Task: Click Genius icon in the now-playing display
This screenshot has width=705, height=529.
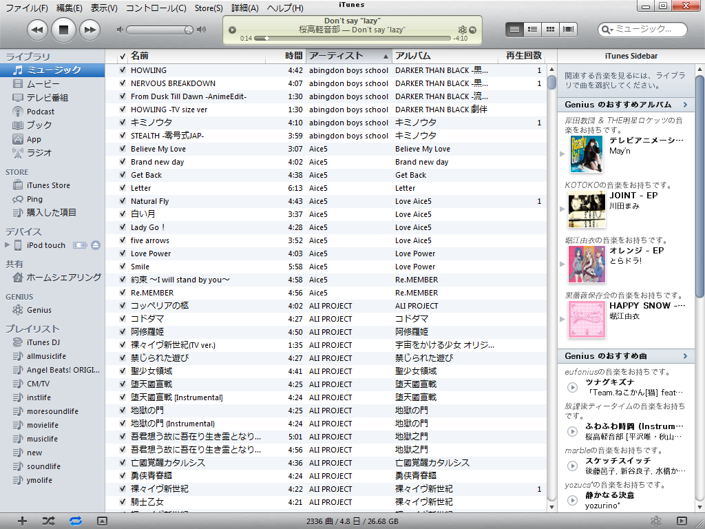Action: tap(462, 30)
